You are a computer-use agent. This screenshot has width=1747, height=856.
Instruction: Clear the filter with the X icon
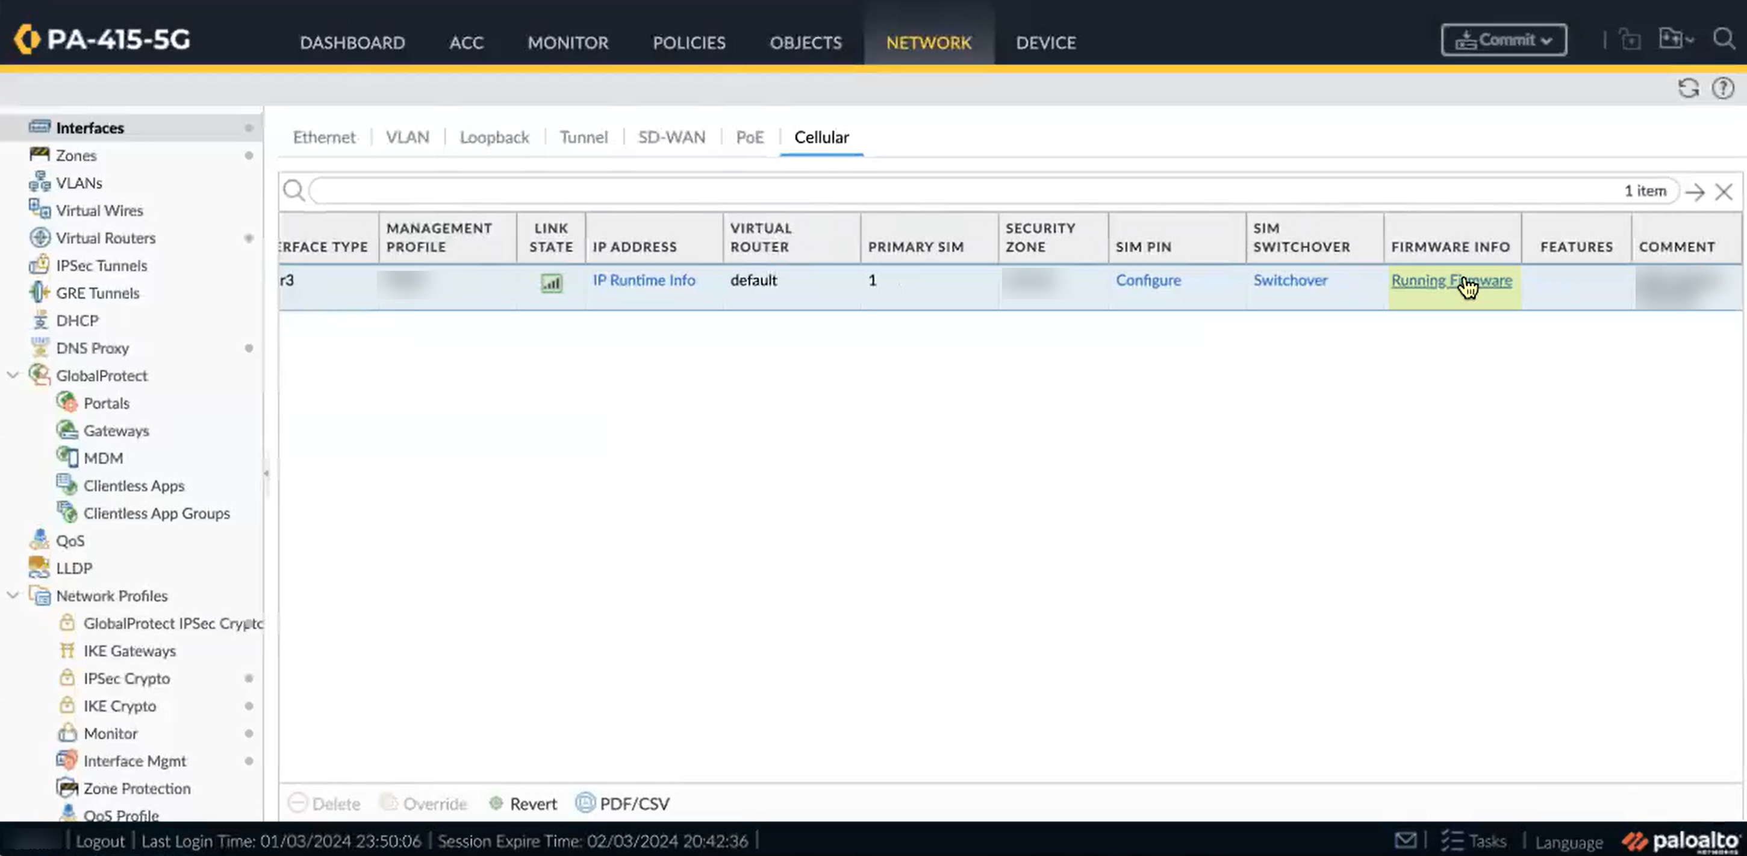tap(1724, 192)
